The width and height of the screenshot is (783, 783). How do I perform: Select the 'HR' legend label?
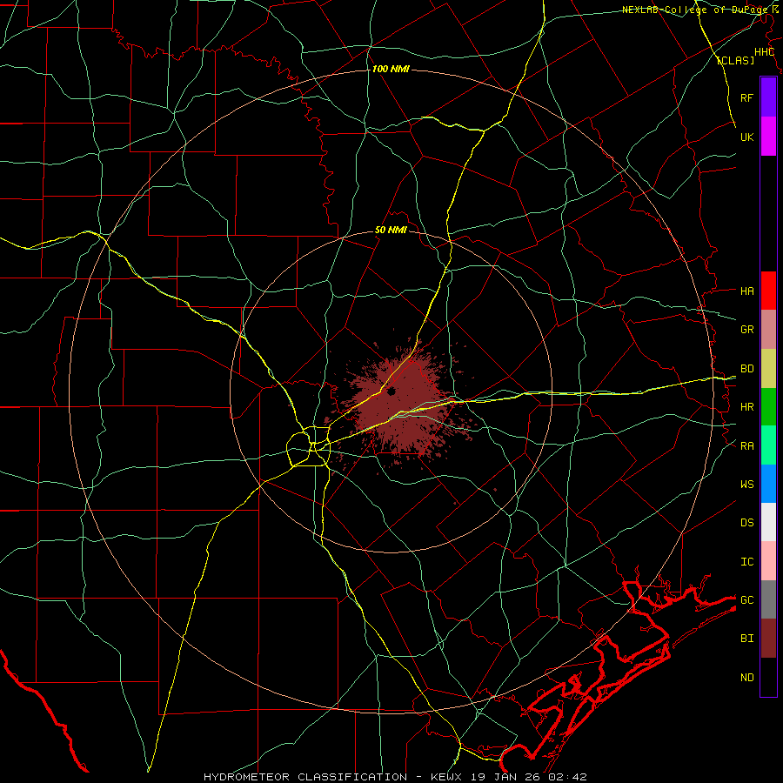(x=746, y=407)
